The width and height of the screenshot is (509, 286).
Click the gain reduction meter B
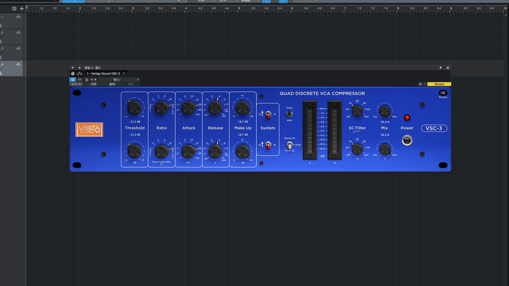click(335, 130)
